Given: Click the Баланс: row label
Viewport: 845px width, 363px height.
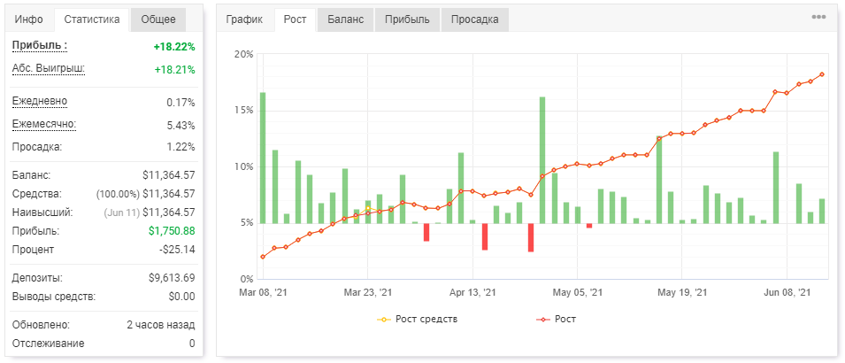Looking at the screenshot, I should pyautogui.click(x=31, y=175).
